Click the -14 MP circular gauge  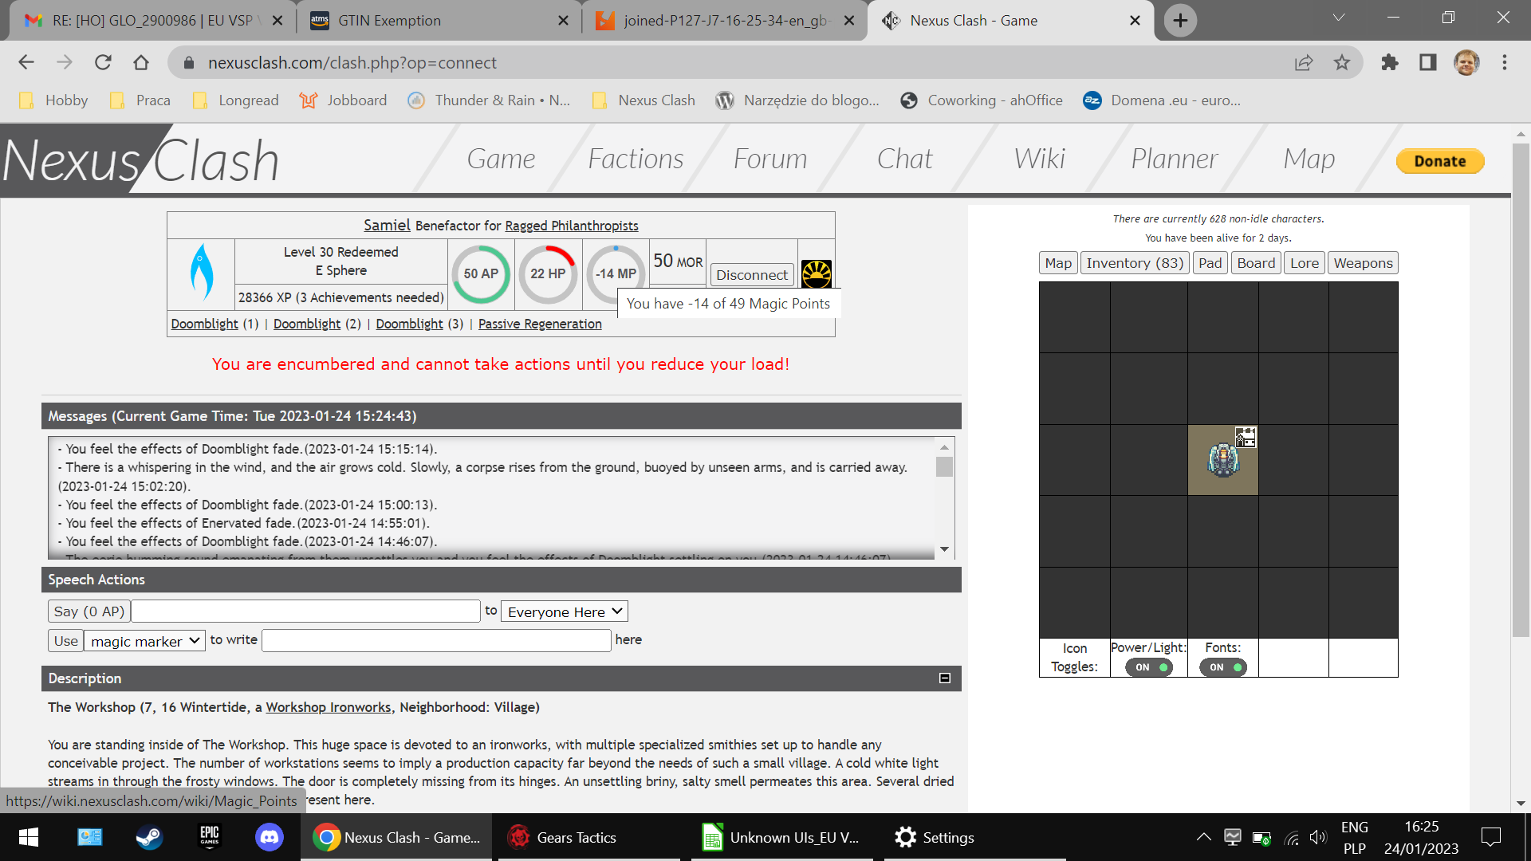click(x=616, y=273)
